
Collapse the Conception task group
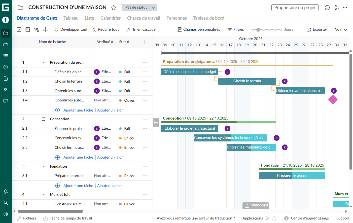point(43,119)
